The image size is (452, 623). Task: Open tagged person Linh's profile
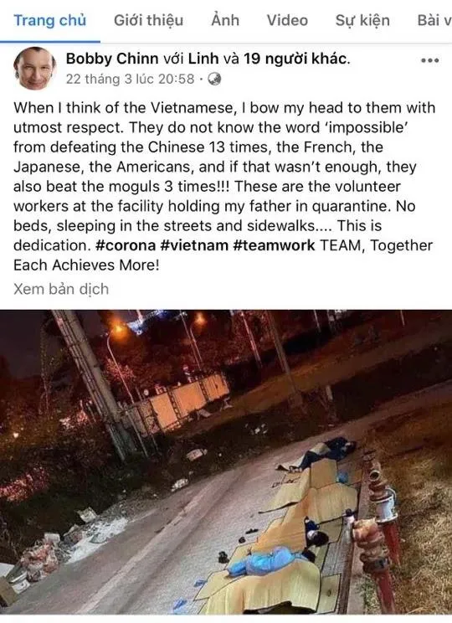coord(203,59)
